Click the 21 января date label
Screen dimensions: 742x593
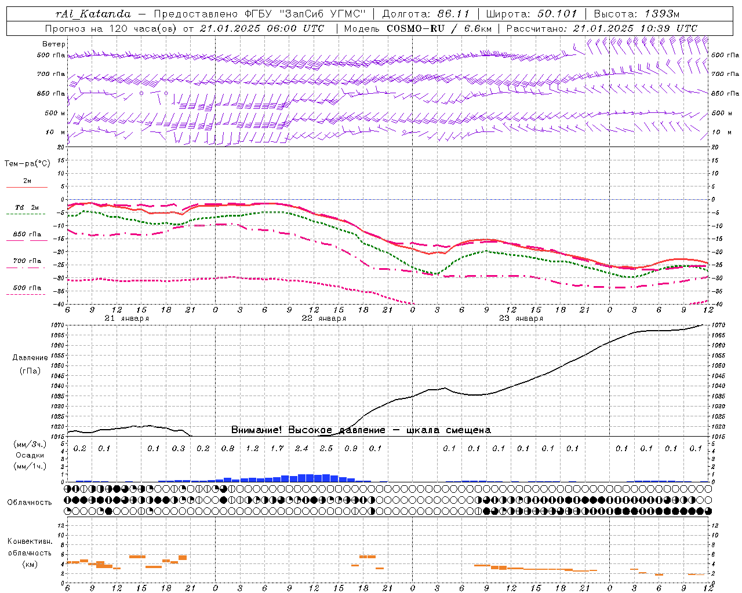pyautogui.click(x=126, y=319)
